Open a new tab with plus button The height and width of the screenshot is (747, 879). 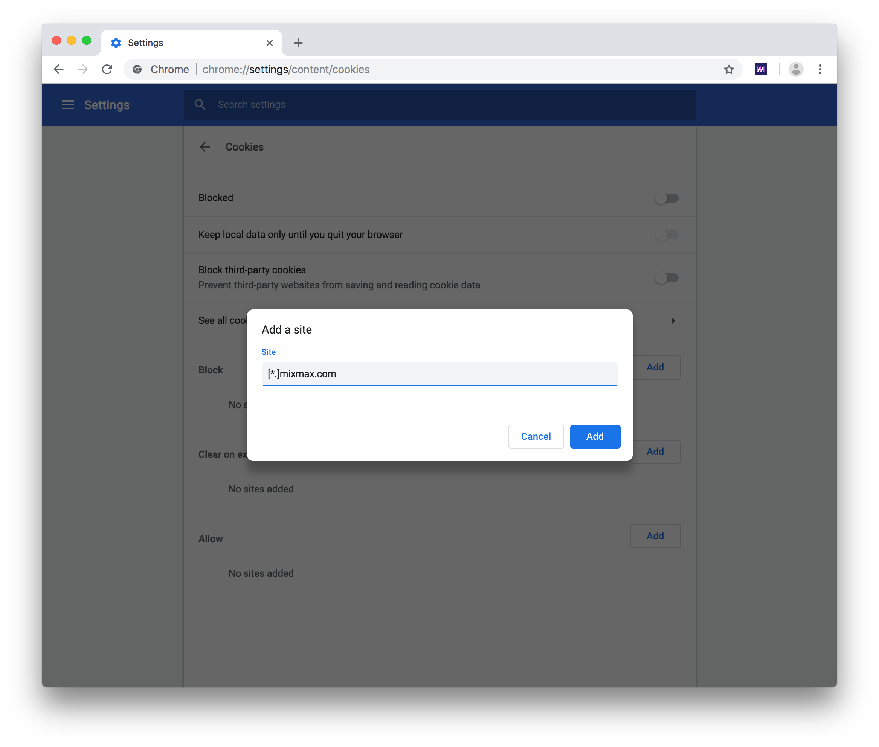pyautogui.click(x=298, y=43)
